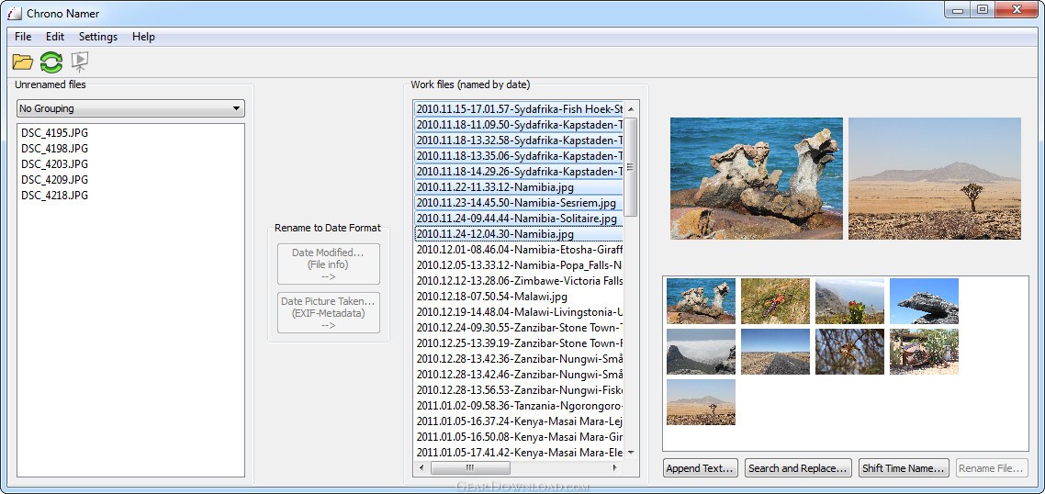The height and width of the screenshot is (494, 1045).
Task: Click horizontal scrollbar left arrow
Action: 421,468
